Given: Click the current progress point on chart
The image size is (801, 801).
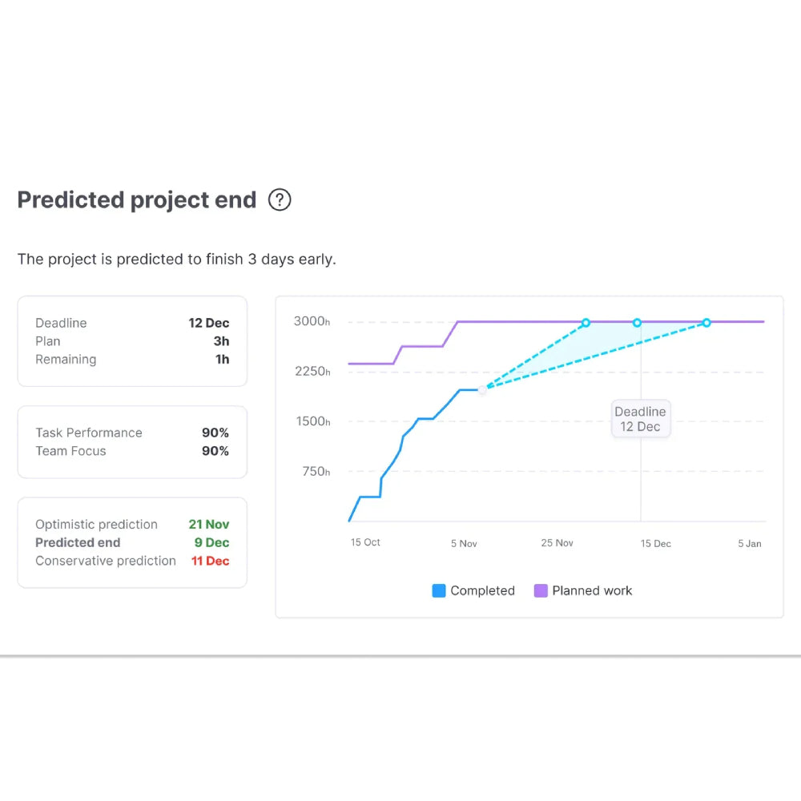Looking at the screenshot, I should coord(482,389).
